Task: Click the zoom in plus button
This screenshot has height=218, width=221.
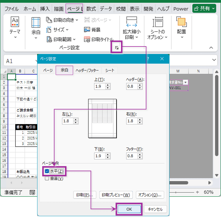Action: pyautogui.click(x=197, y=192)
